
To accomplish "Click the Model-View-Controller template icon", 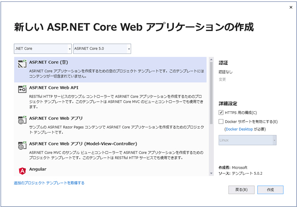I will (x=22, y=145).
